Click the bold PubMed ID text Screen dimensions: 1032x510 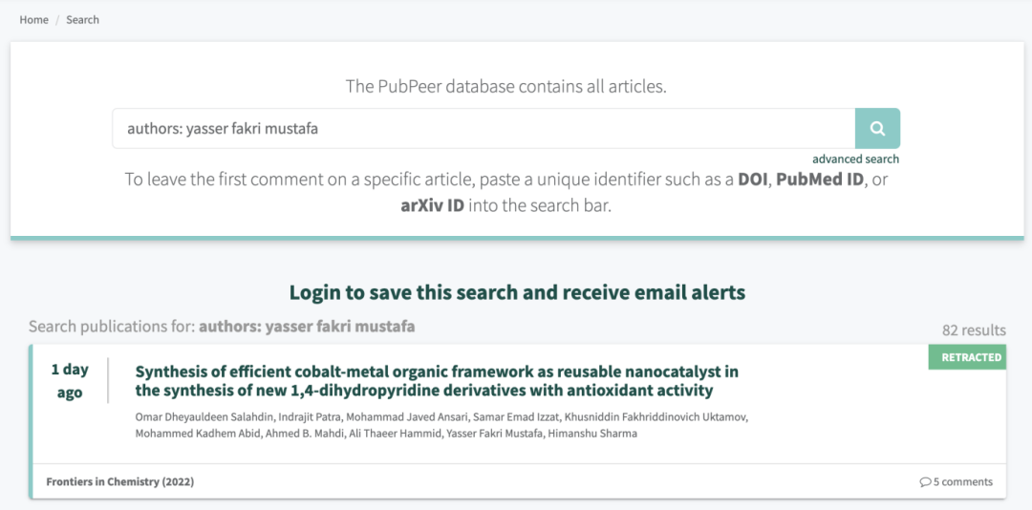(x=820, y=180)
